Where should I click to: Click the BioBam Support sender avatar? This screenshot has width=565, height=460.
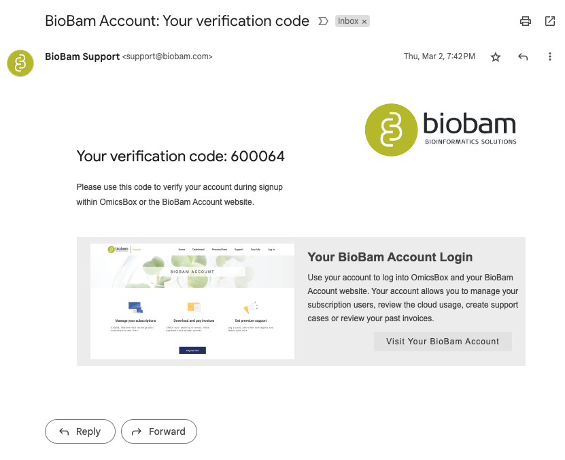(20, 63)
